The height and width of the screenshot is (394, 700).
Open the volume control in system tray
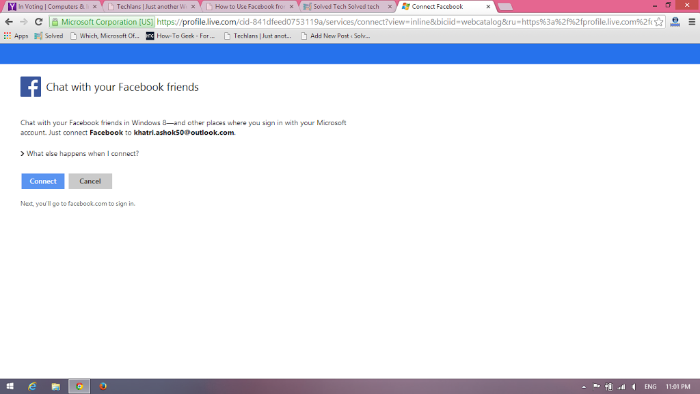point(634,386)
